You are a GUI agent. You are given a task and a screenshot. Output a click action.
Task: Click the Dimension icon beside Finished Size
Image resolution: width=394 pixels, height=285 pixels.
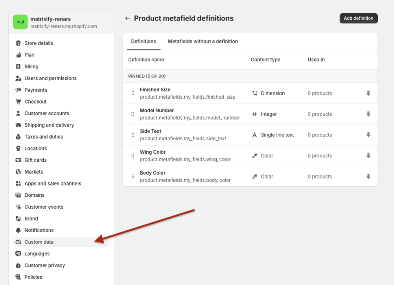[254, 93]
